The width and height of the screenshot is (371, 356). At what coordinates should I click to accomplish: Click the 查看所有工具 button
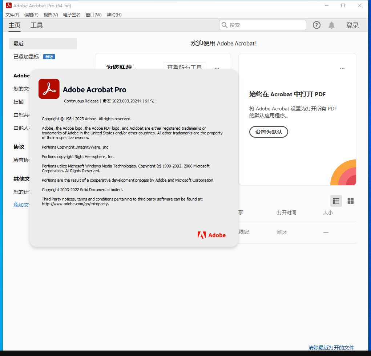coord(185,67)
